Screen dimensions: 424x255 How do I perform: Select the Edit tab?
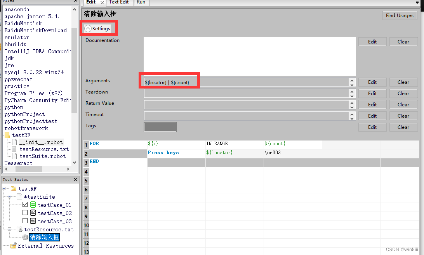pyautogui.click(x=91, y=2)
